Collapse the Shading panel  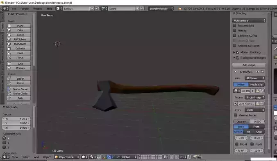click(x=234, y=13)
